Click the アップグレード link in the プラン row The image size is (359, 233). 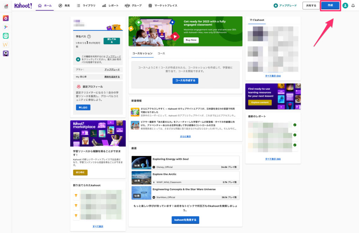pos(112,69)
